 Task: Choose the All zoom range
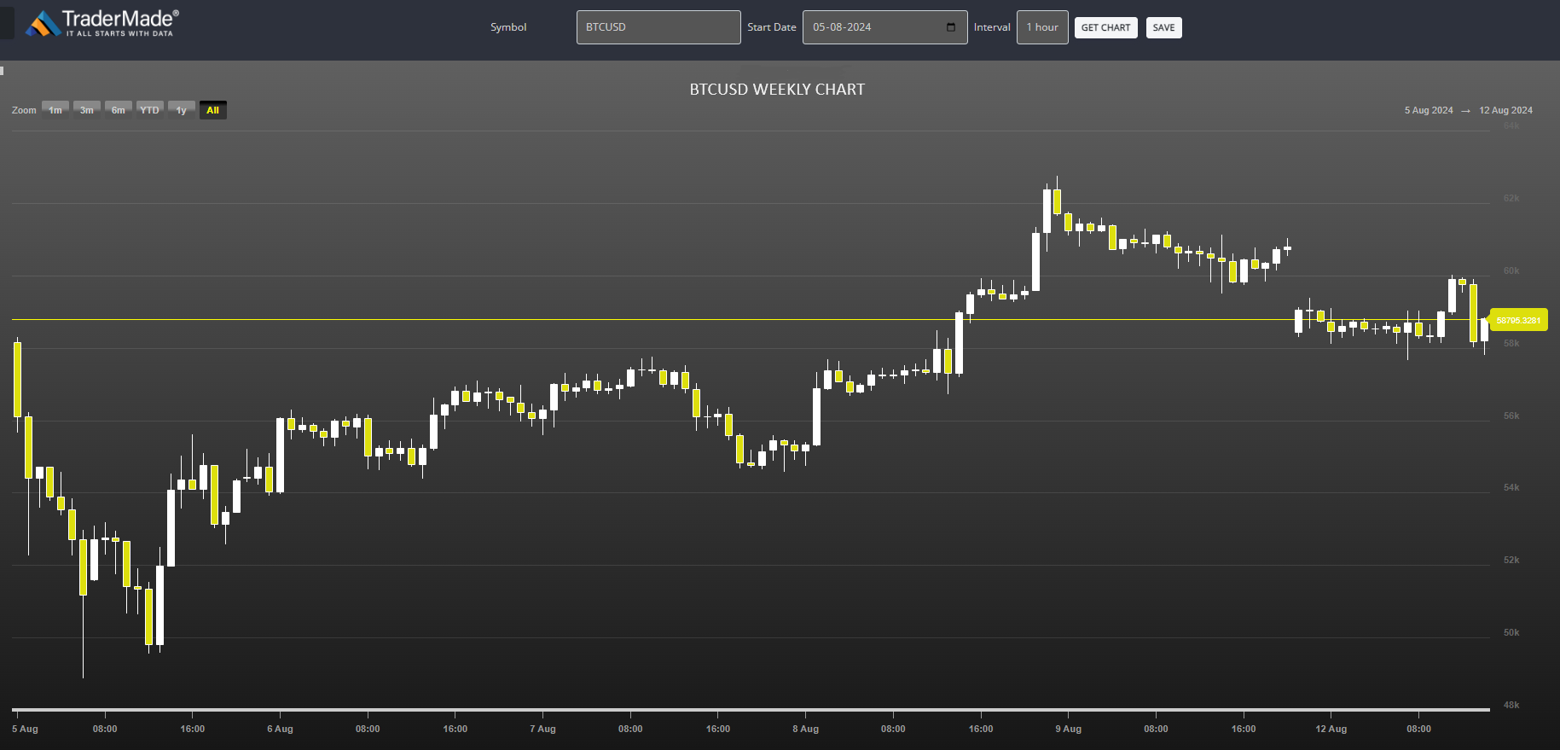213,110
